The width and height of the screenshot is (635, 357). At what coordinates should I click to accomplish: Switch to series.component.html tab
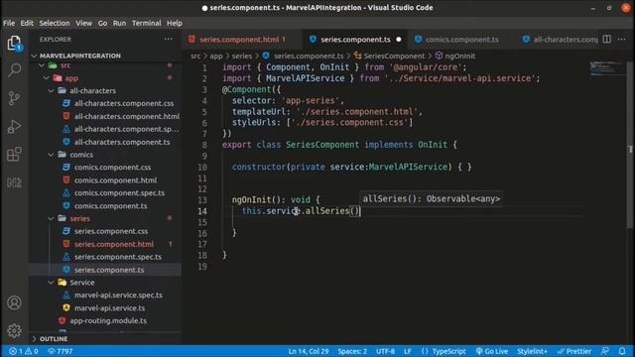tap(242, 40)
